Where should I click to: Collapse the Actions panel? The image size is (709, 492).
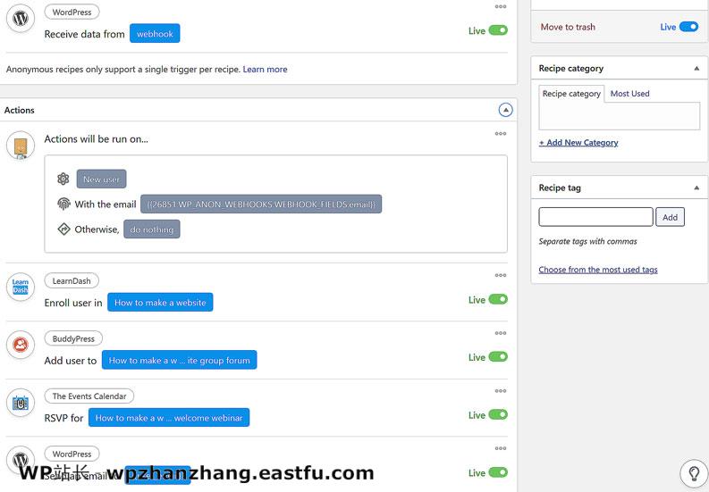point(505,110)
